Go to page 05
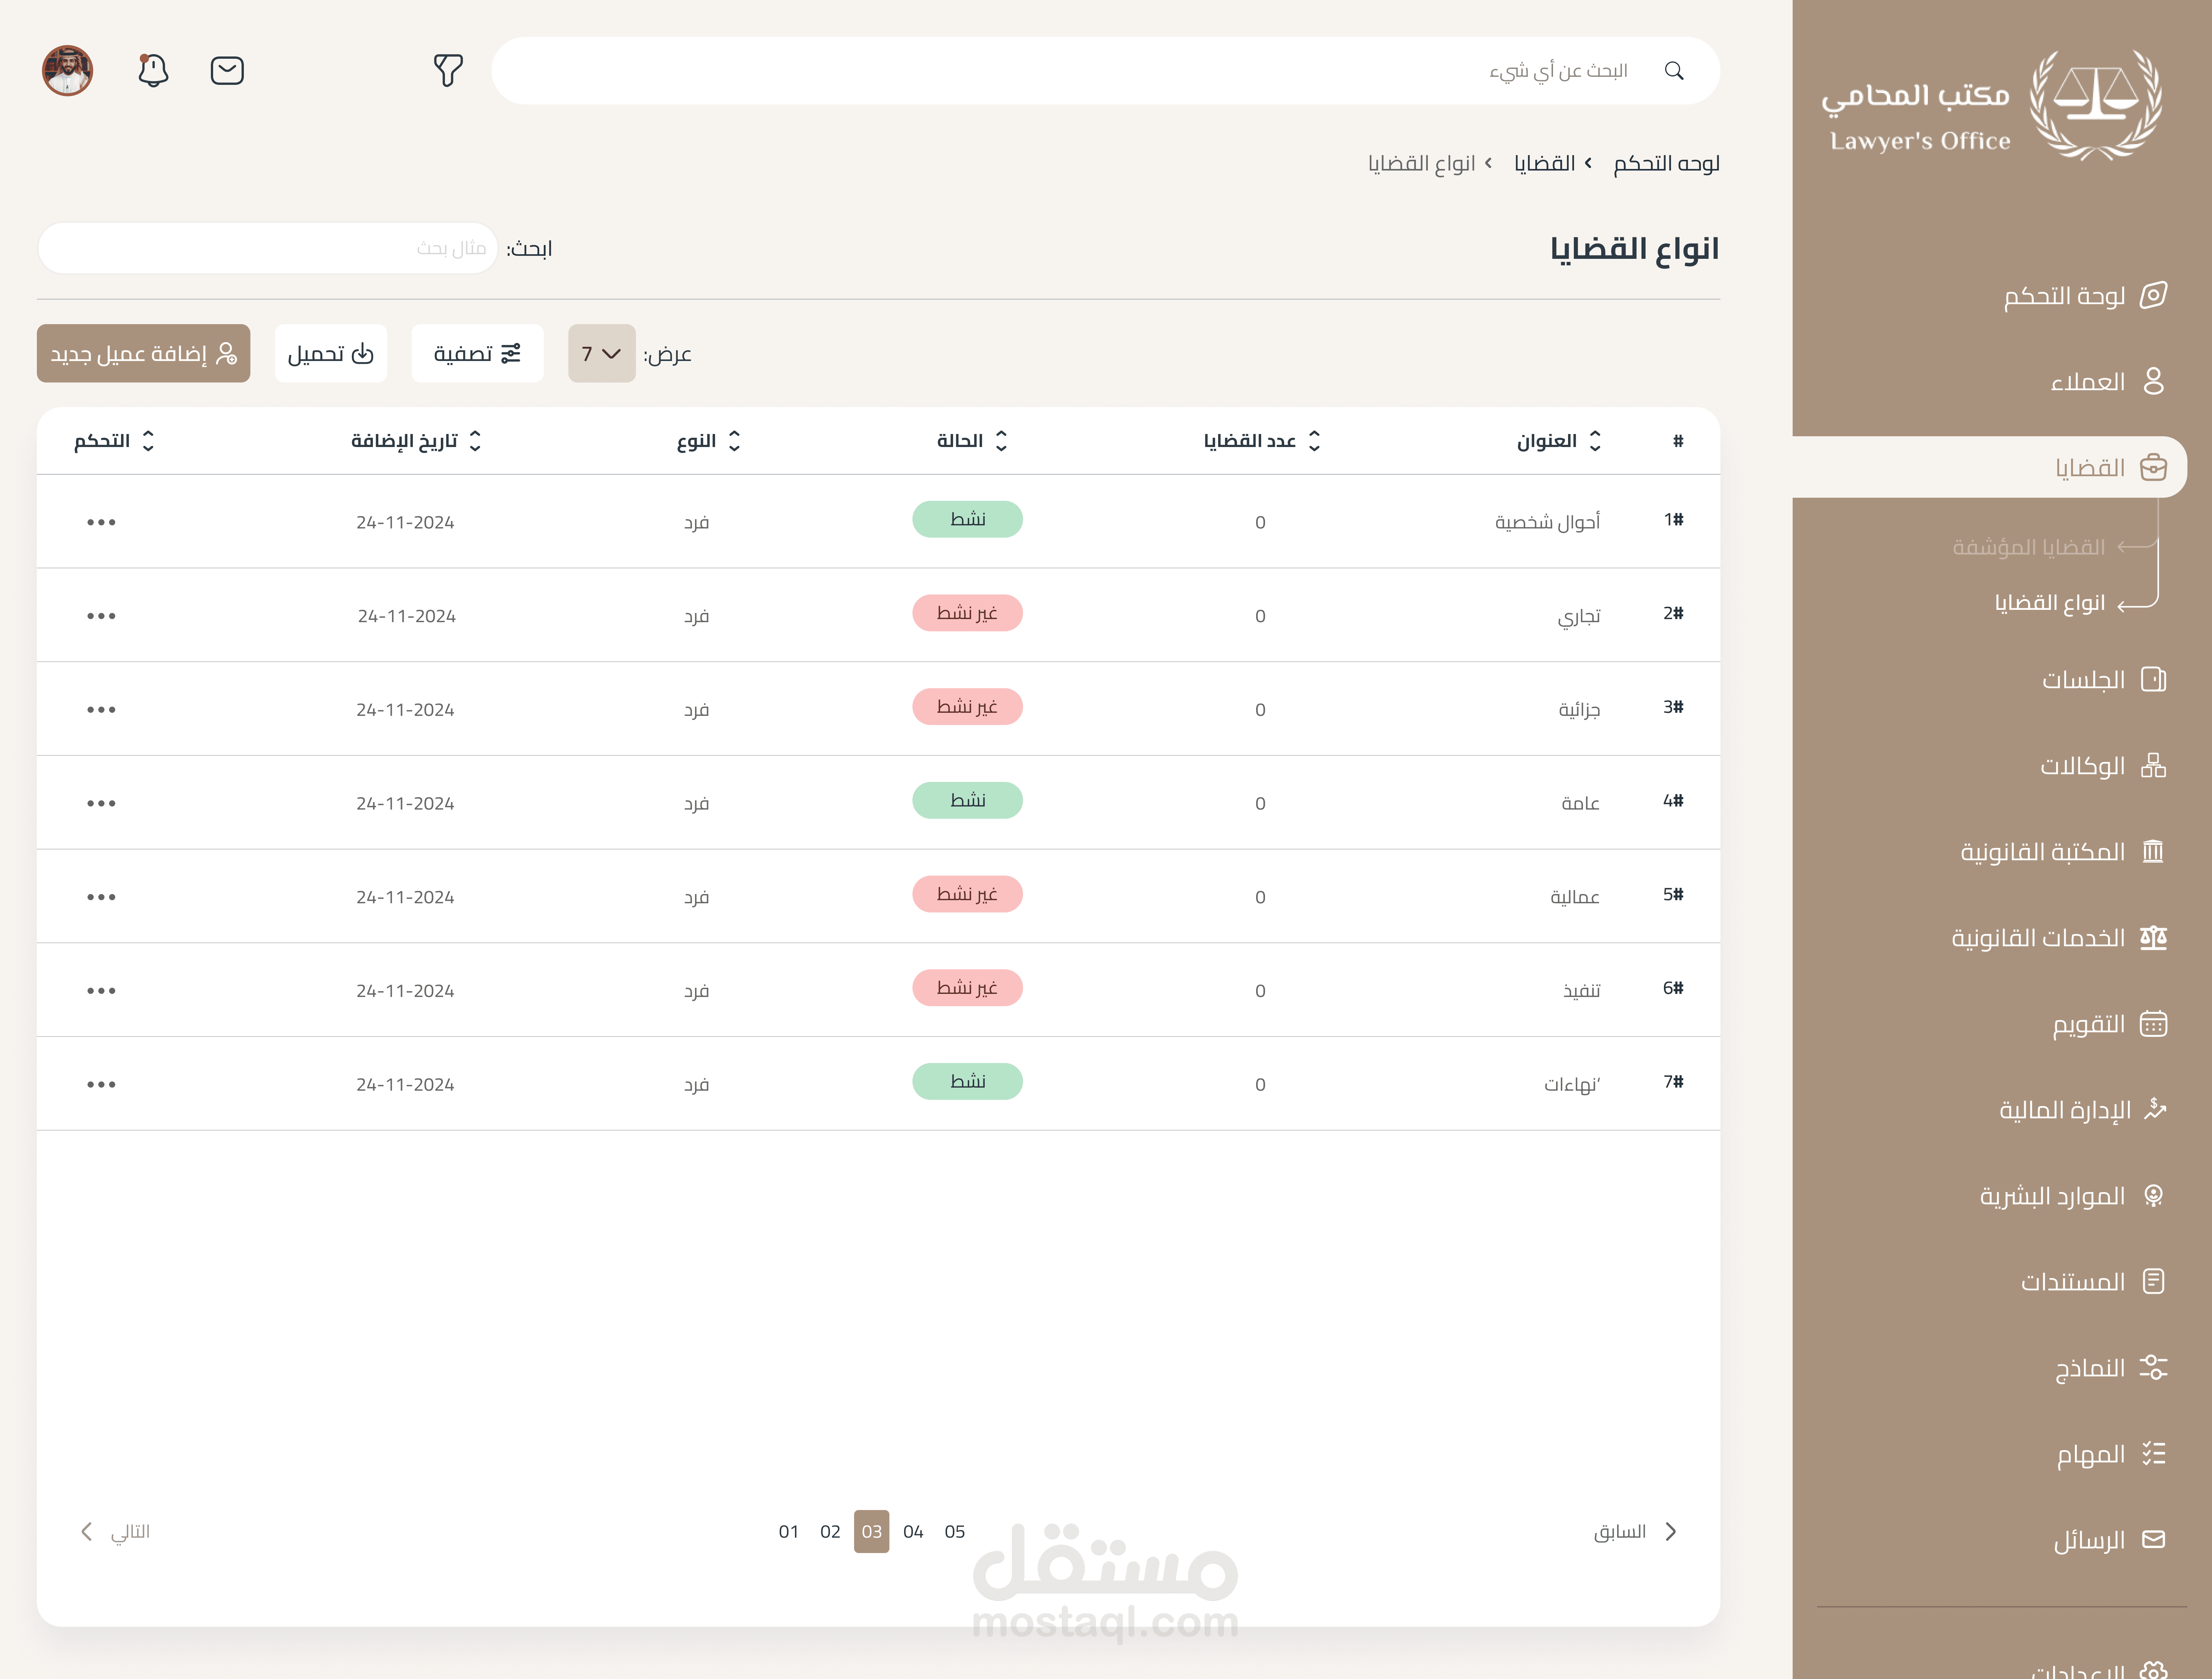Viewport: 2212px width, 1679px height. click(x=955, y=1532)
